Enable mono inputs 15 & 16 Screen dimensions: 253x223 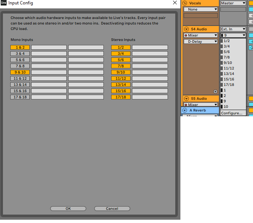tap(20, 91)
